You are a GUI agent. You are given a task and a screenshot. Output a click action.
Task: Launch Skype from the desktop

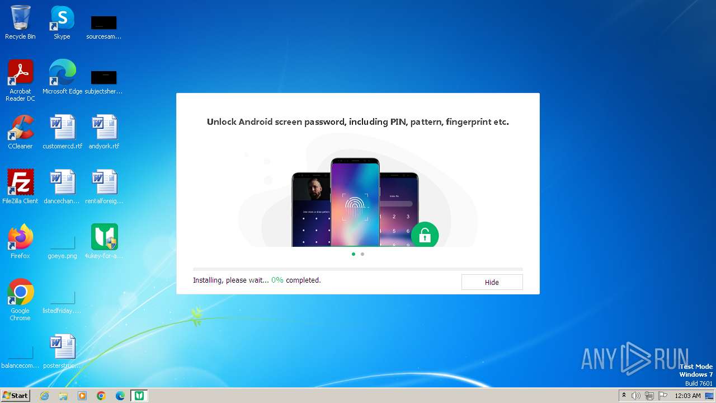(62, 22)
